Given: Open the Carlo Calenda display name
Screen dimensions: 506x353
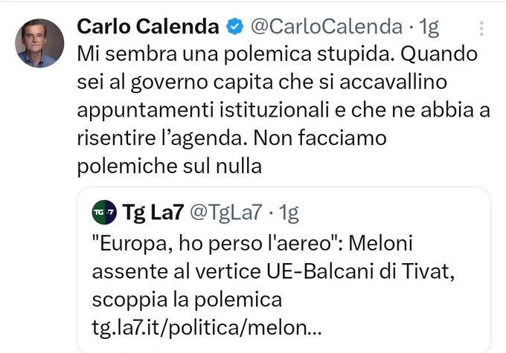Looking at the screenshot, I should click(148, 27).
